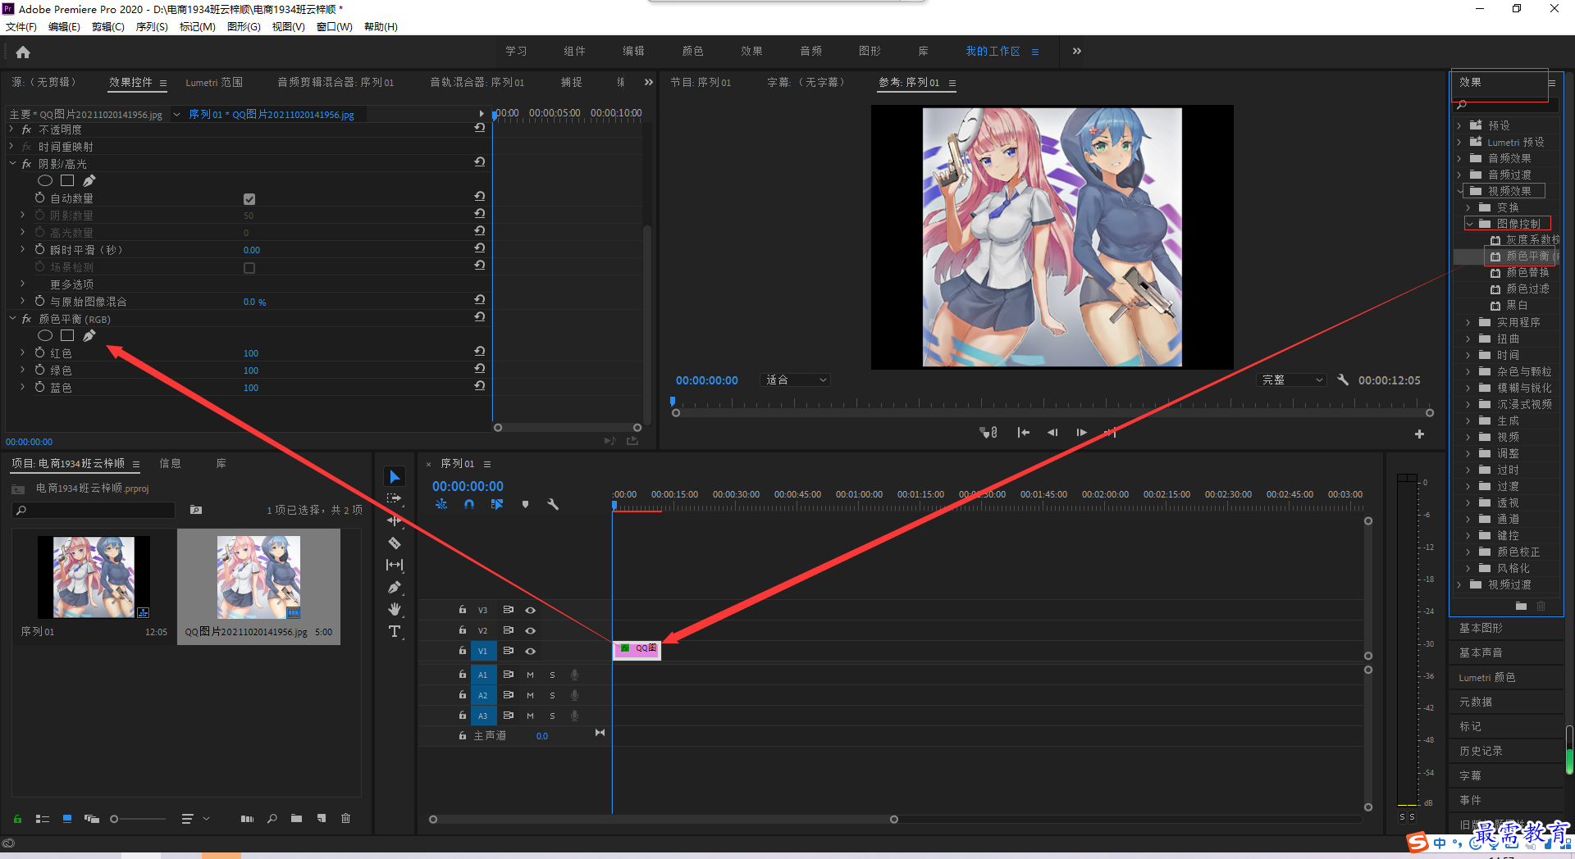Add a marker in the timeline
This screenshot has width=1575, height=859.
point(525,504)
